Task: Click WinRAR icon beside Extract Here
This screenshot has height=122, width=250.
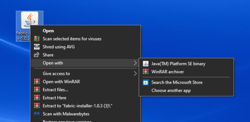Action: [37, 98]
